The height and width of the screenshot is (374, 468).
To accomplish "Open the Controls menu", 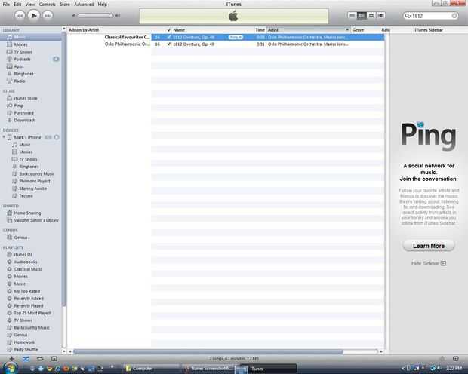I will 47,5.
